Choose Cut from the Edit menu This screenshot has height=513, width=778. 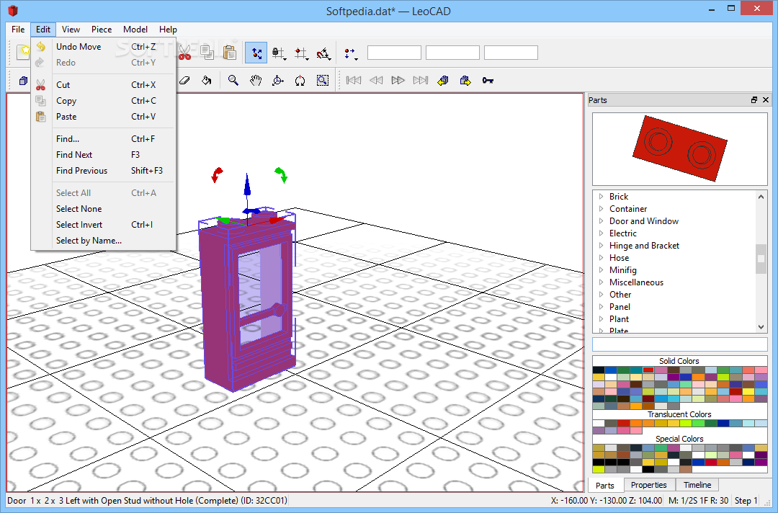tap(103, 85)
